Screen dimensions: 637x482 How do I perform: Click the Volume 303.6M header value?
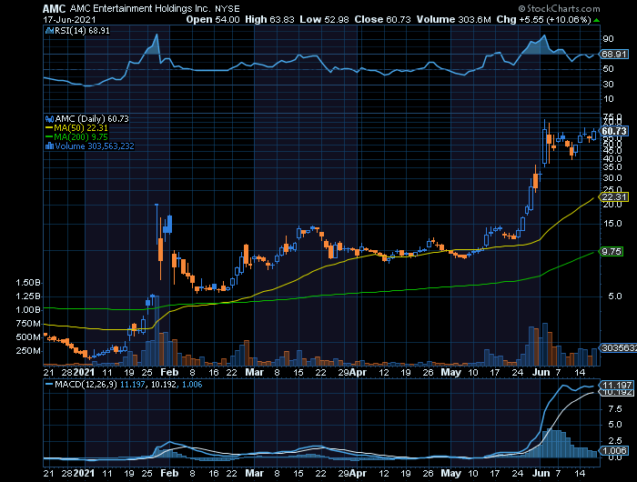pyautogui.click(x=453, y=19)
